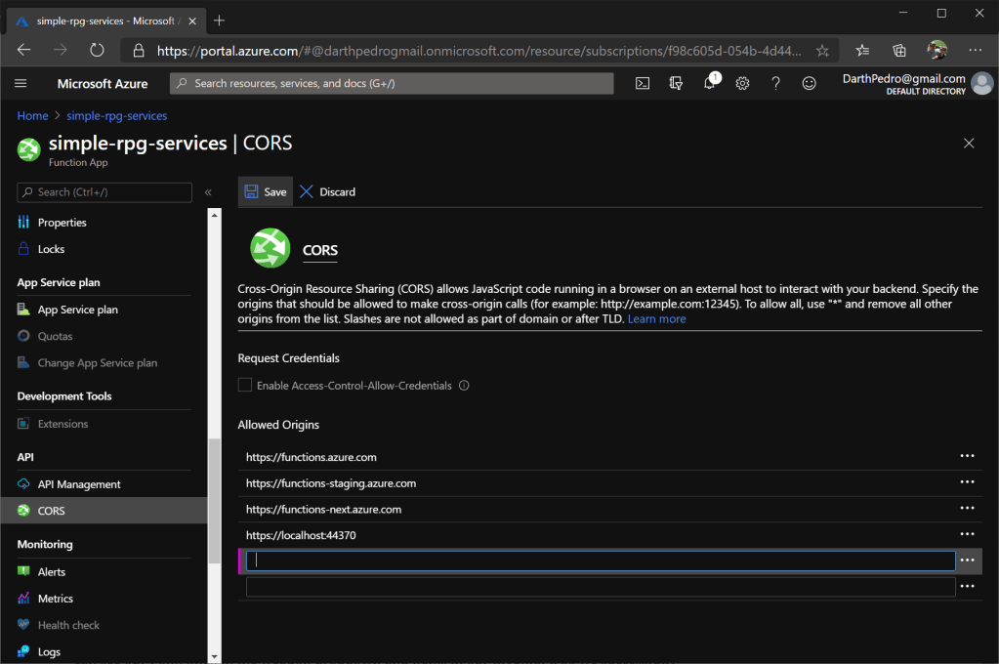Viewport: 999px width, 664px height.
Task: Open the help question mark icon
Action: click(x=775, y=84)
